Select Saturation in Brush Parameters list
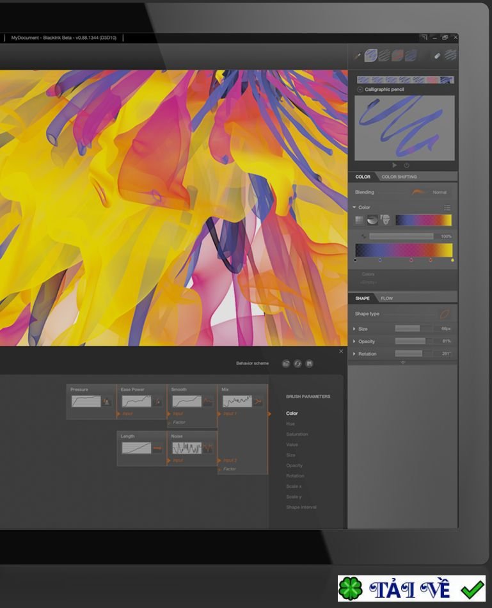 coord(297,435)
